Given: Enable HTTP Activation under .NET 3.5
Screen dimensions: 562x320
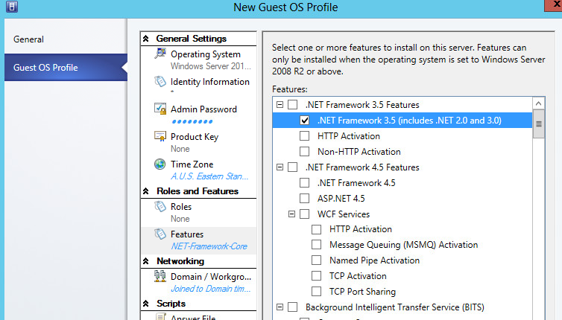Looking at the screenshot, I should (x=304, y=136).
